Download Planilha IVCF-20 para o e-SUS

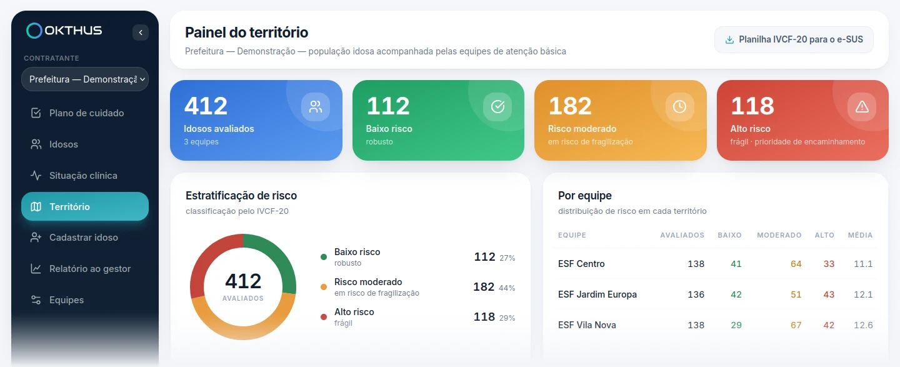click(x=794, y=39)
